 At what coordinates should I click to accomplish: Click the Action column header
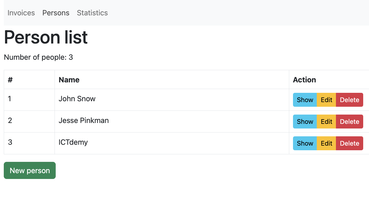tap(304, 80)
